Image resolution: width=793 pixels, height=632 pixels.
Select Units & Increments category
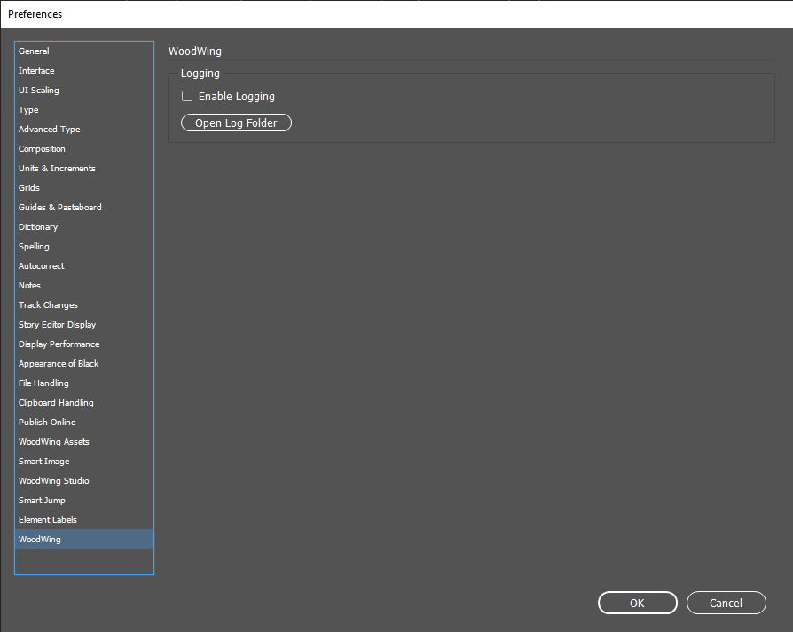[57, 169]
